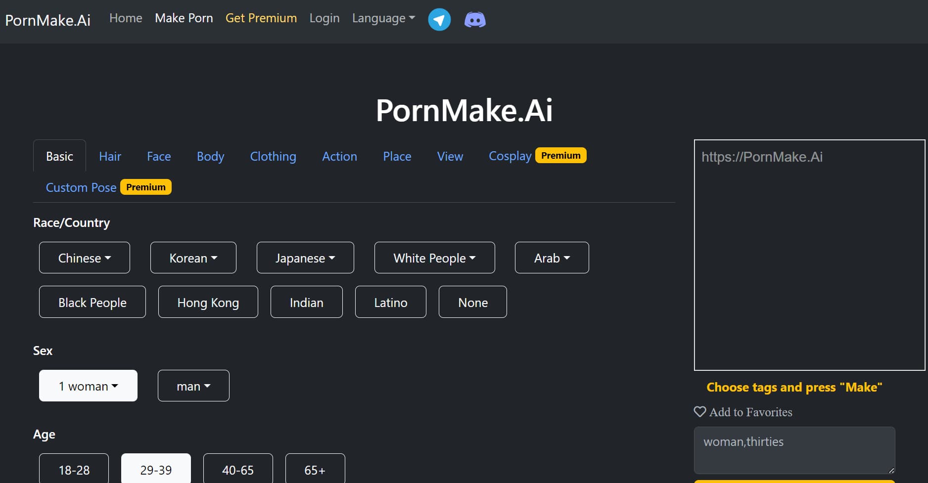Screen dimensions: 928x483
Task: Select the Indian tag
Action: 307,302
